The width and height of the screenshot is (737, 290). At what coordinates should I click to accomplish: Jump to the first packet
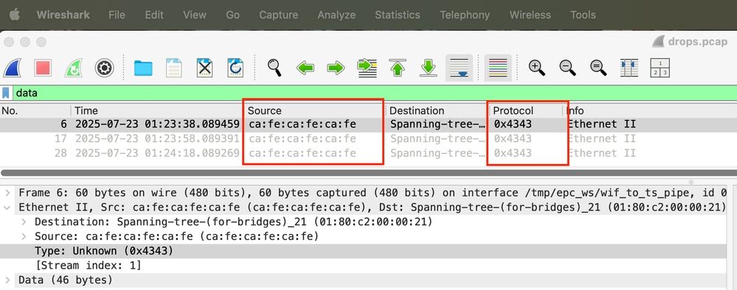398,68
